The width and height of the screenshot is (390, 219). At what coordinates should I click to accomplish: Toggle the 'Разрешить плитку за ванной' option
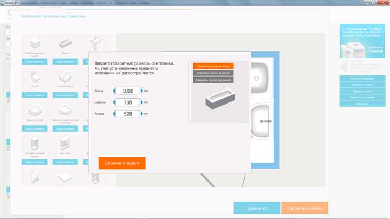pyautogui.click(x=213, y=73)
